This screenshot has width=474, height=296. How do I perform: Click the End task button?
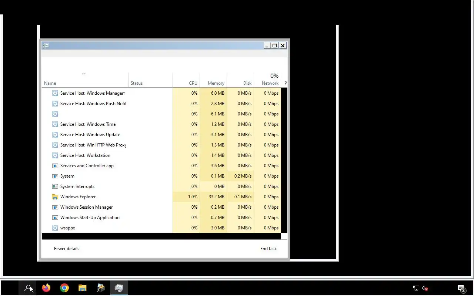click(x=268, y=249)
